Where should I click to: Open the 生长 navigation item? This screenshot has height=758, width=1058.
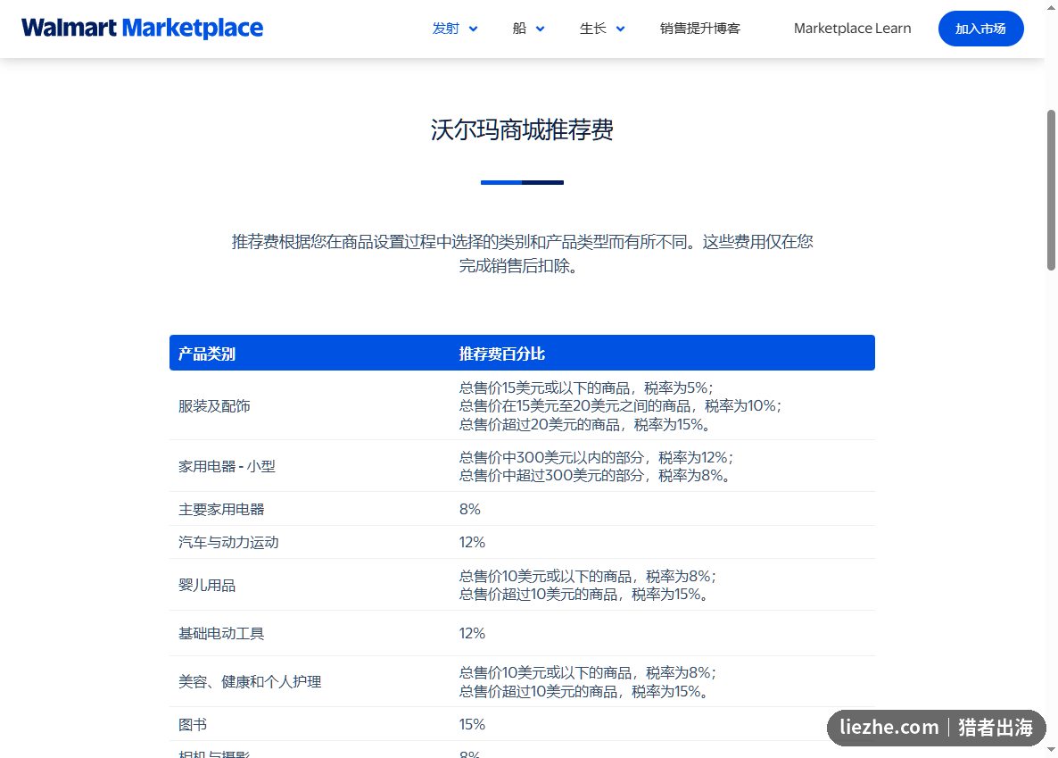[593, 29]
